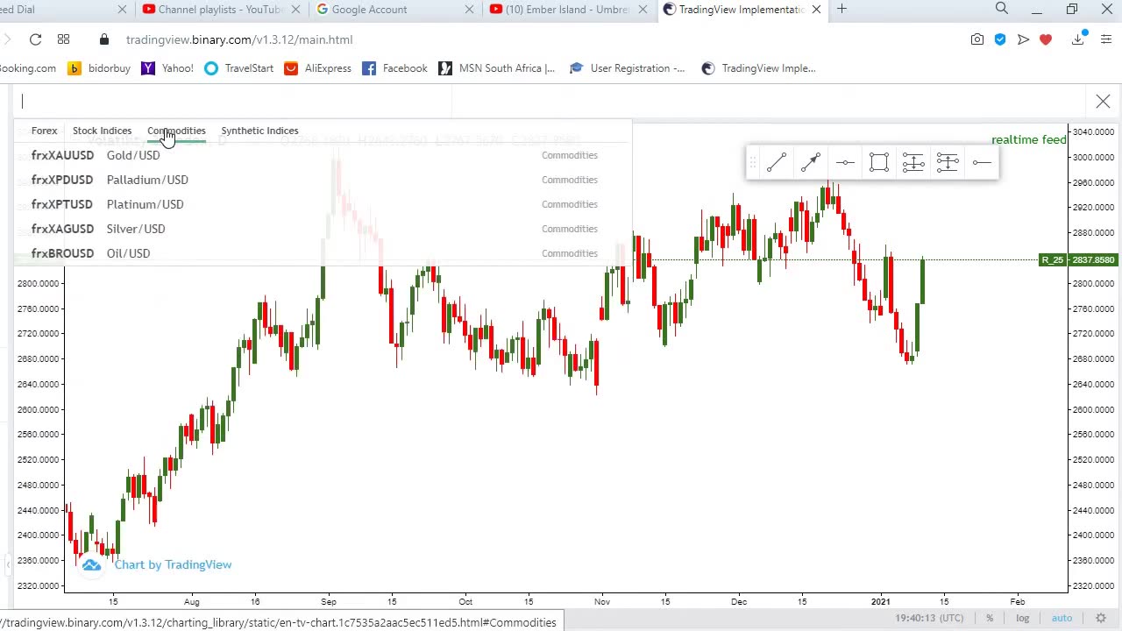Viewport: 1122px width, 631px height.
Task: Select the rectangle drawing tool
Action: coord(879,162)
